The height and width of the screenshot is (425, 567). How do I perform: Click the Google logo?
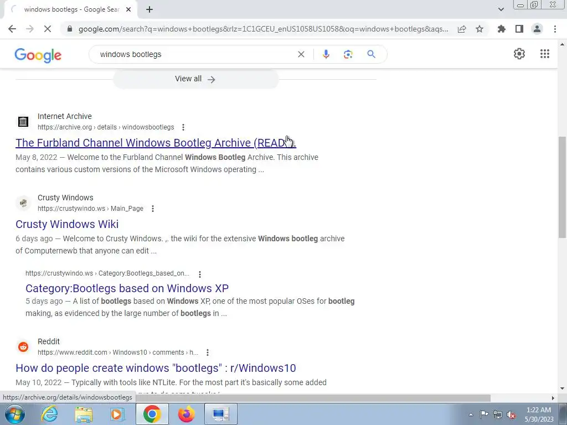click(x=38, y=55)
